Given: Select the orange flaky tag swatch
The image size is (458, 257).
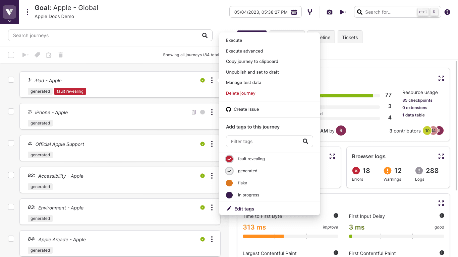Looking at the screenshot, I should (x=229, y=183).
